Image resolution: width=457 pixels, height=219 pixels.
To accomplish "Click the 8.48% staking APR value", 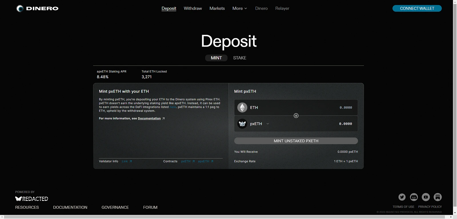I will (103, 77).
